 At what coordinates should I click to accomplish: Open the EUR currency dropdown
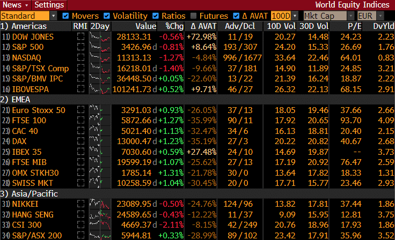(x=370, y=16)
